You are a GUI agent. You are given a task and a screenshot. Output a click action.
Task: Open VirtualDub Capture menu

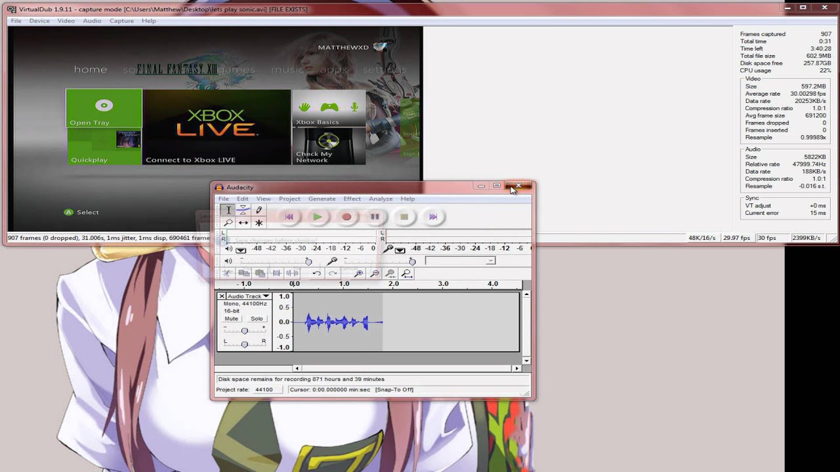[121, 21]
